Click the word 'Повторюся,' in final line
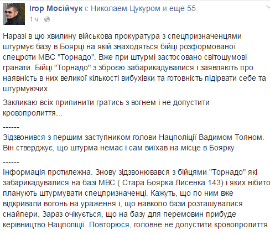 [109, 224]
